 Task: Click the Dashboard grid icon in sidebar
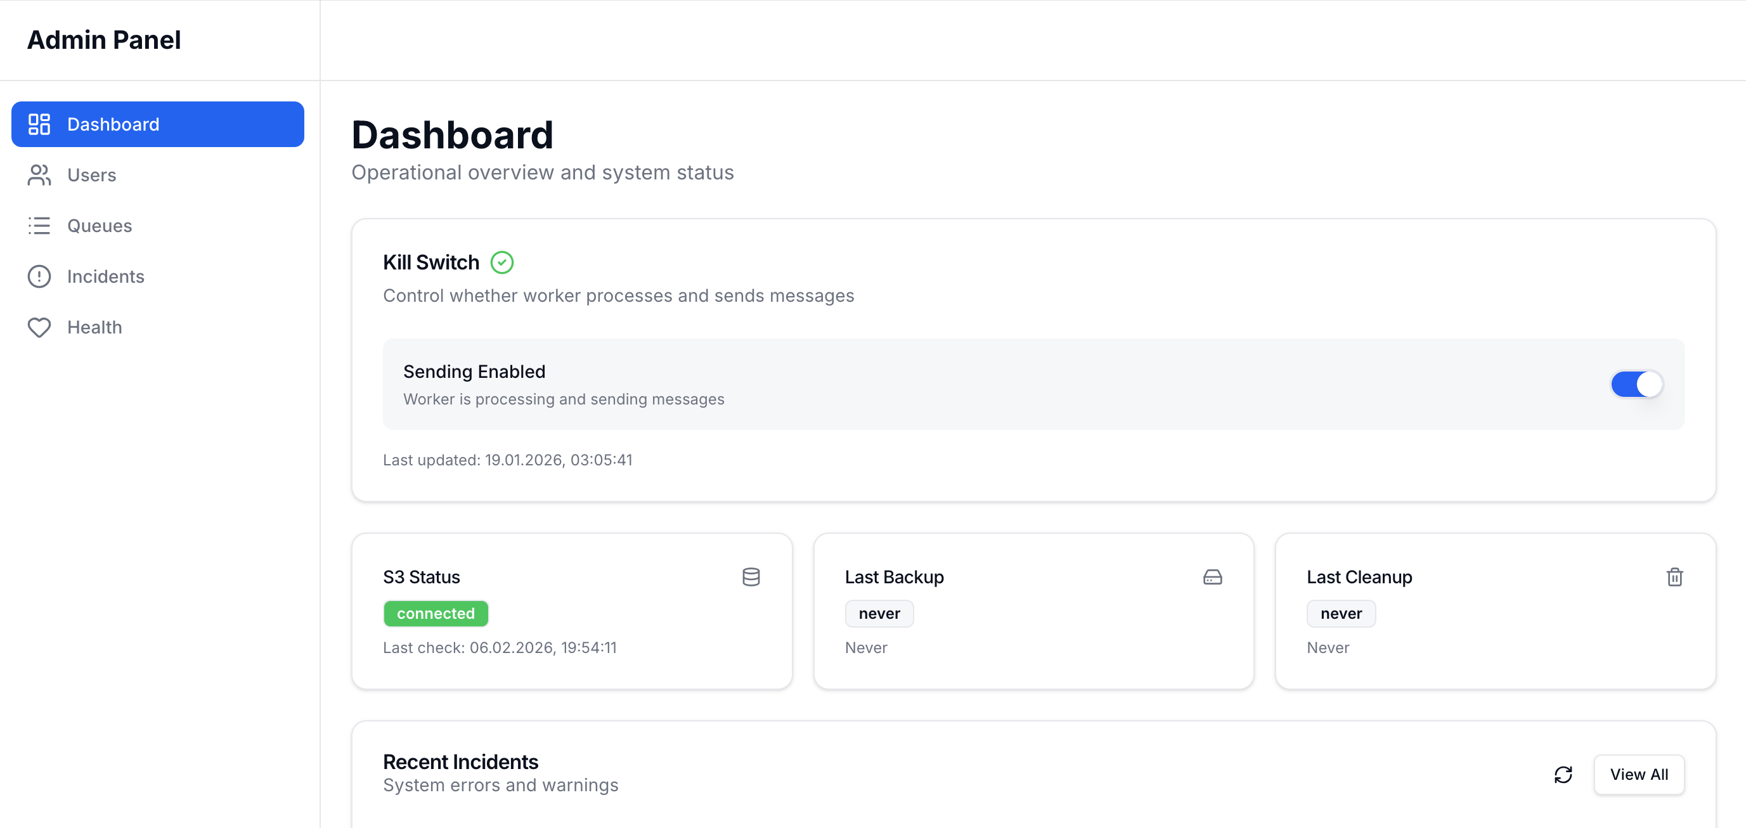tap(39, 124)
